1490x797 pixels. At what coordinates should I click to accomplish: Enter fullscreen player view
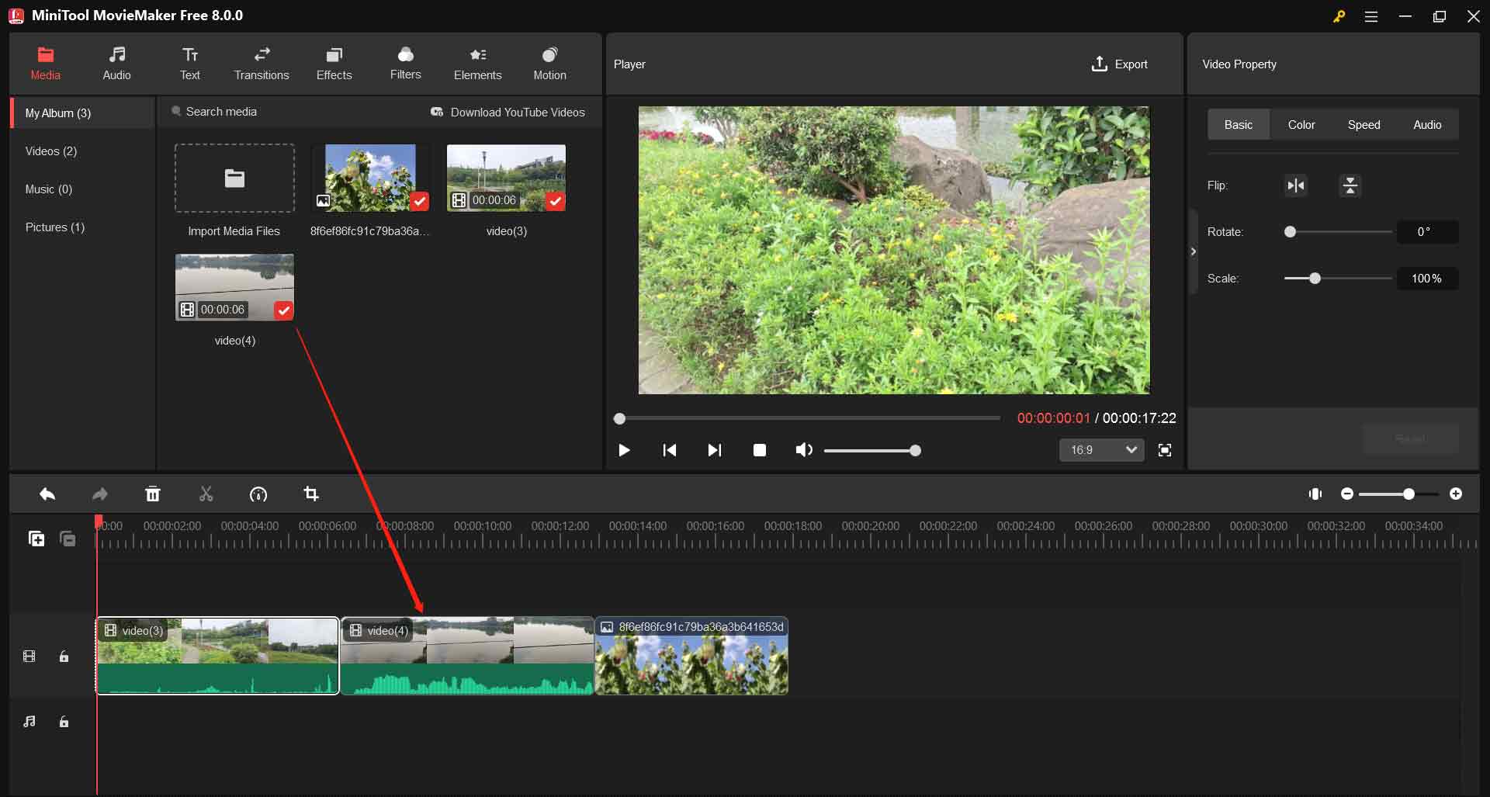tap(1165, 450)
